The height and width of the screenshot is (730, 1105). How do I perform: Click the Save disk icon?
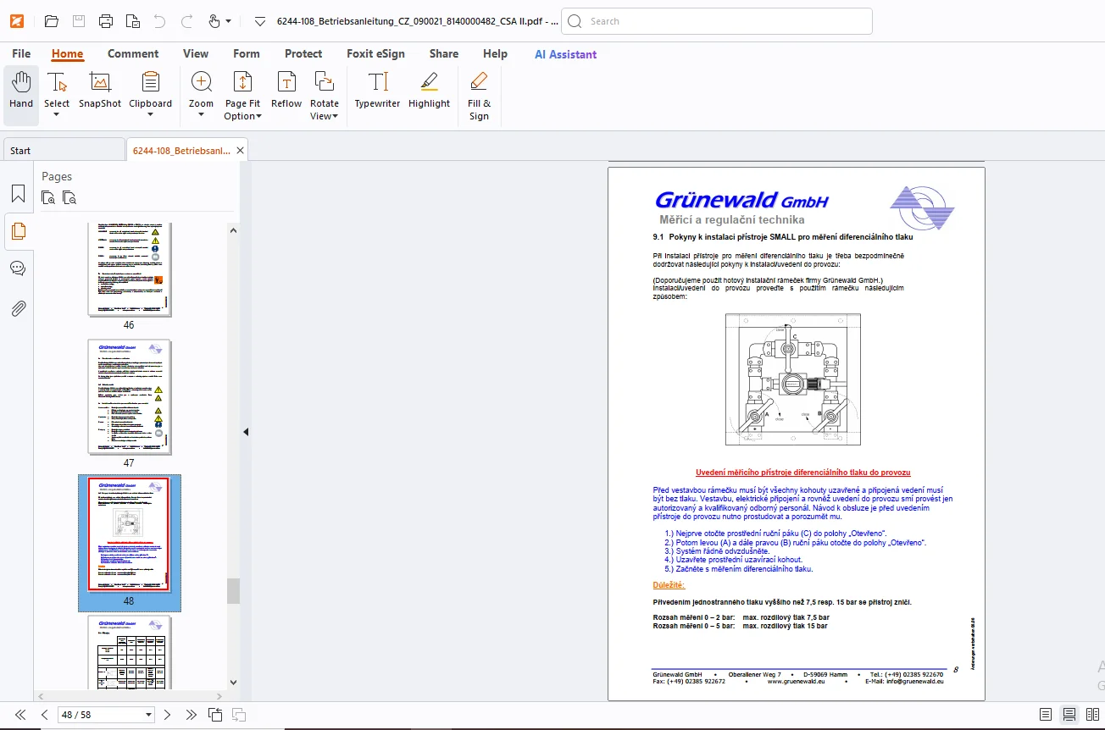point(78,21)
